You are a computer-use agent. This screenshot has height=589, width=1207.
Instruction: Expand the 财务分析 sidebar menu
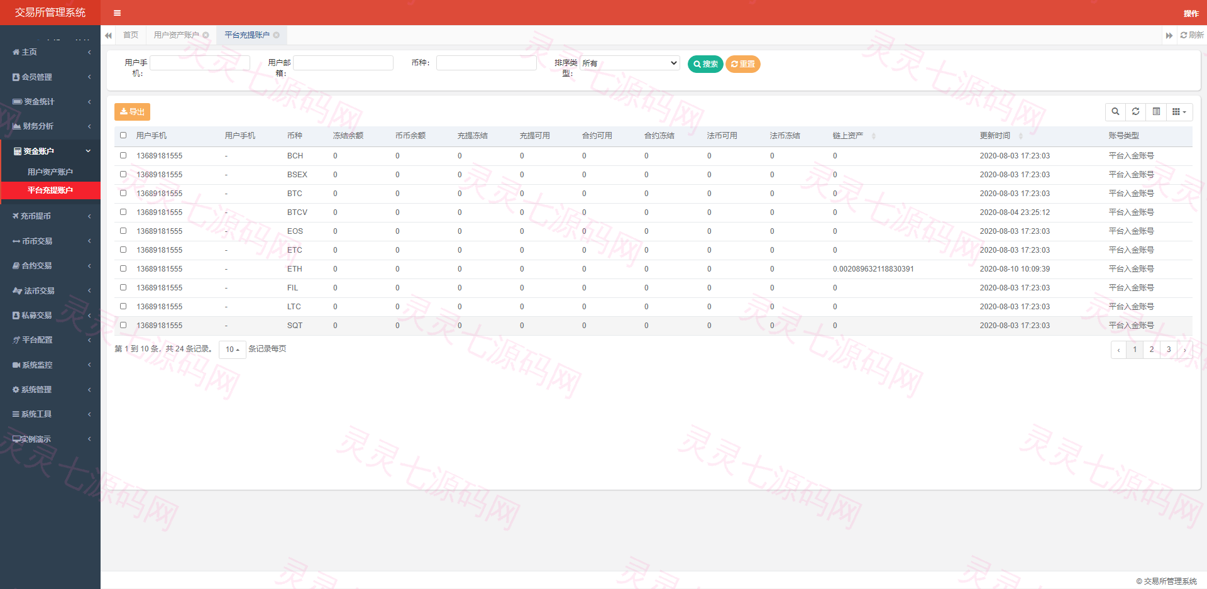click(x=50, y=126)
